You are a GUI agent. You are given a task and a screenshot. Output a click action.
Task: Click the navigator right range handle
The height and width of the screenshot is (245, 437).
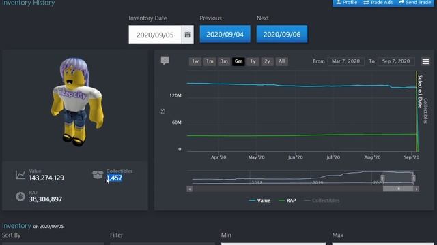click(x=413, y=178)
